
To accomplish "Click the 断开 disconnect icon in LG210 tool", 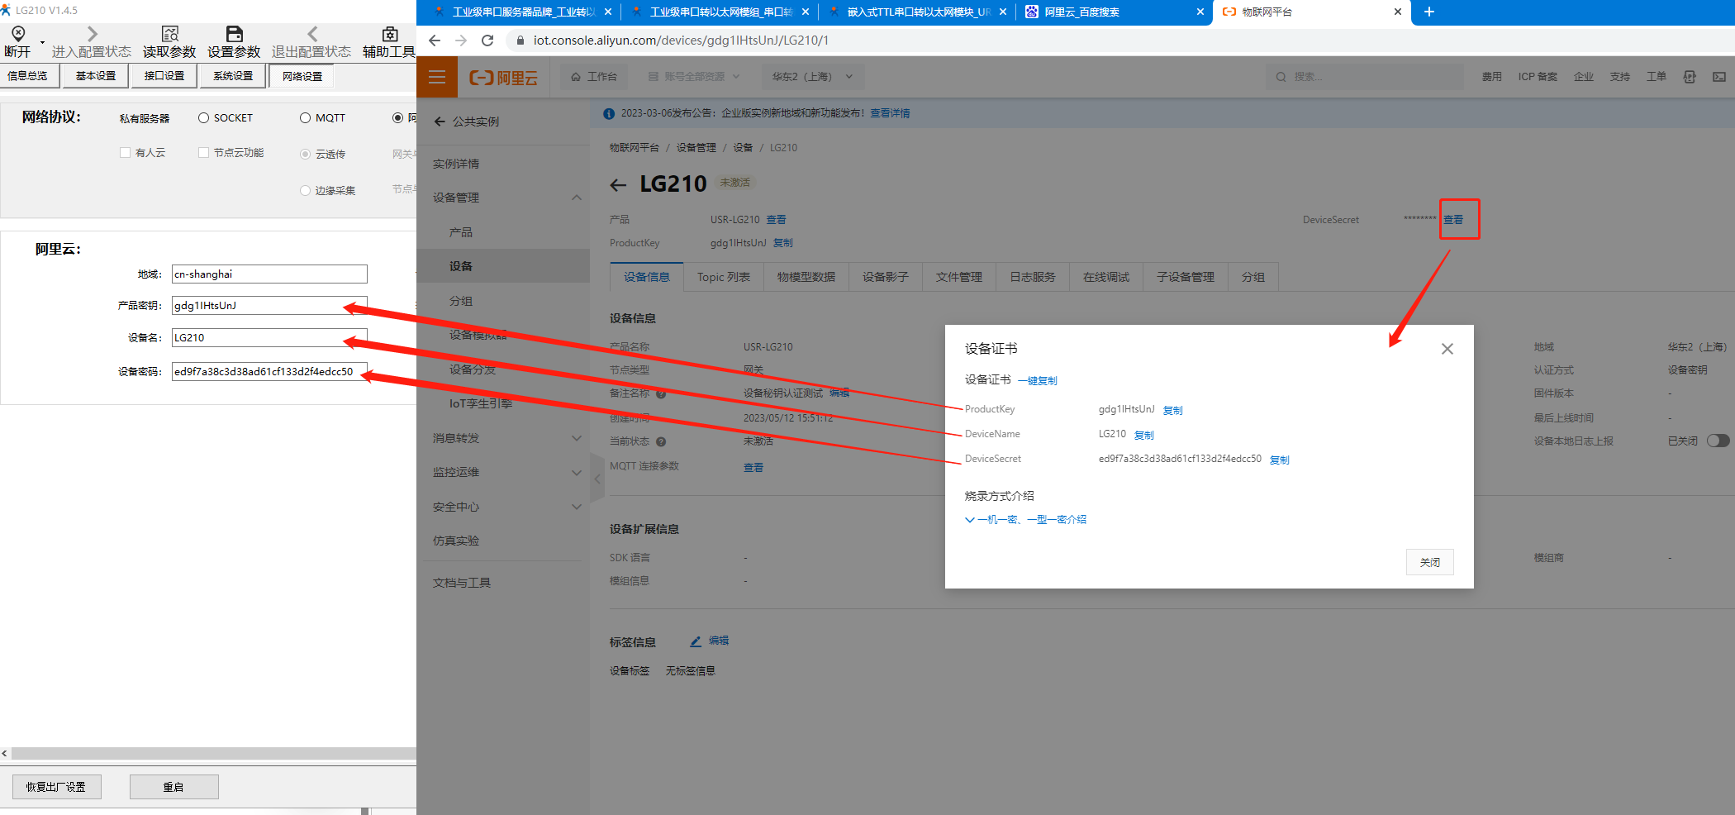I will point(18,33).
